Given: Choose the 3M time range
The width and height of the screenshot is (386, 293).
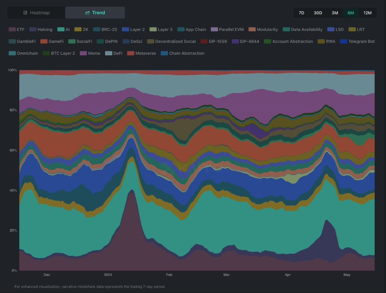Looking at the screenshot, I should [335, 13].
